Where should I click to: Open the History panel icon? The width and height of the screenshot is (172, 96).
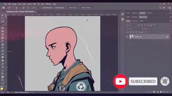click(x=123, y=14)
